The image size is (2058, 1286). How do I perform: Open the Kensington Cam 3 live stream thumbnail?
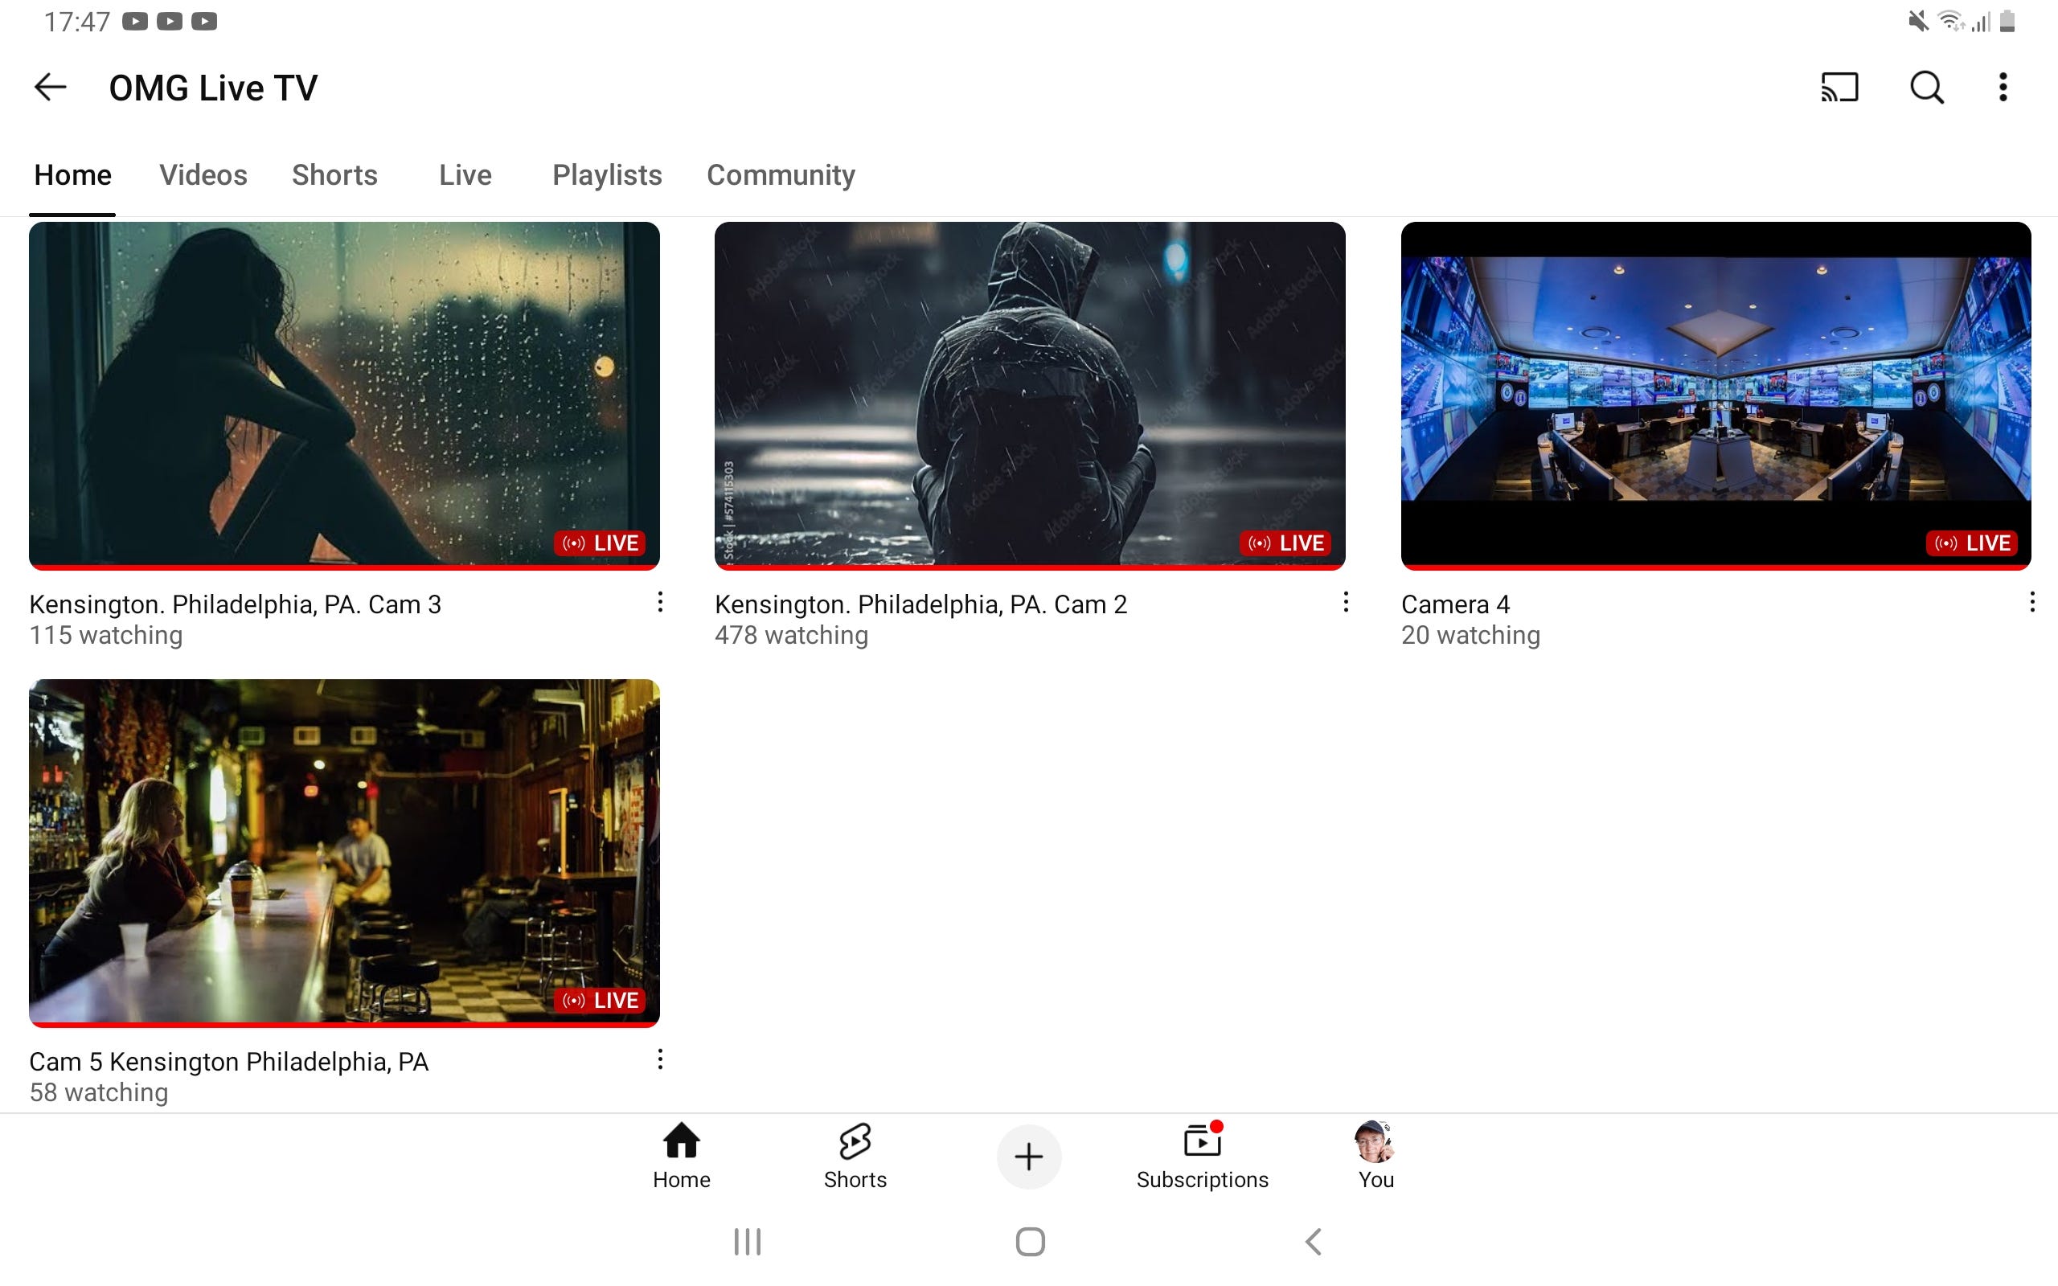343,395
